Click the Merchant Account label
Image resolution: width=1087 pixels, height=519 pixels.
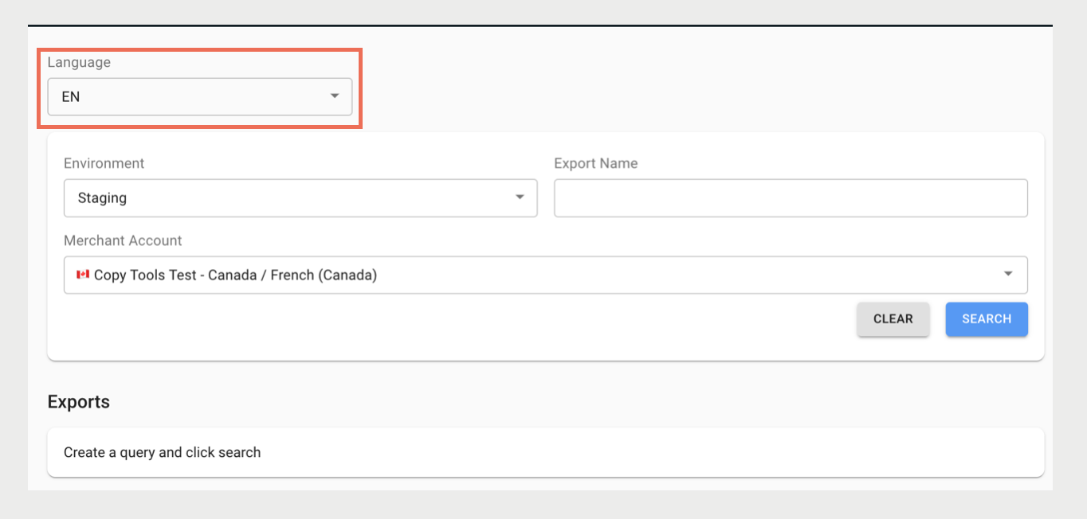click(123, 240)
